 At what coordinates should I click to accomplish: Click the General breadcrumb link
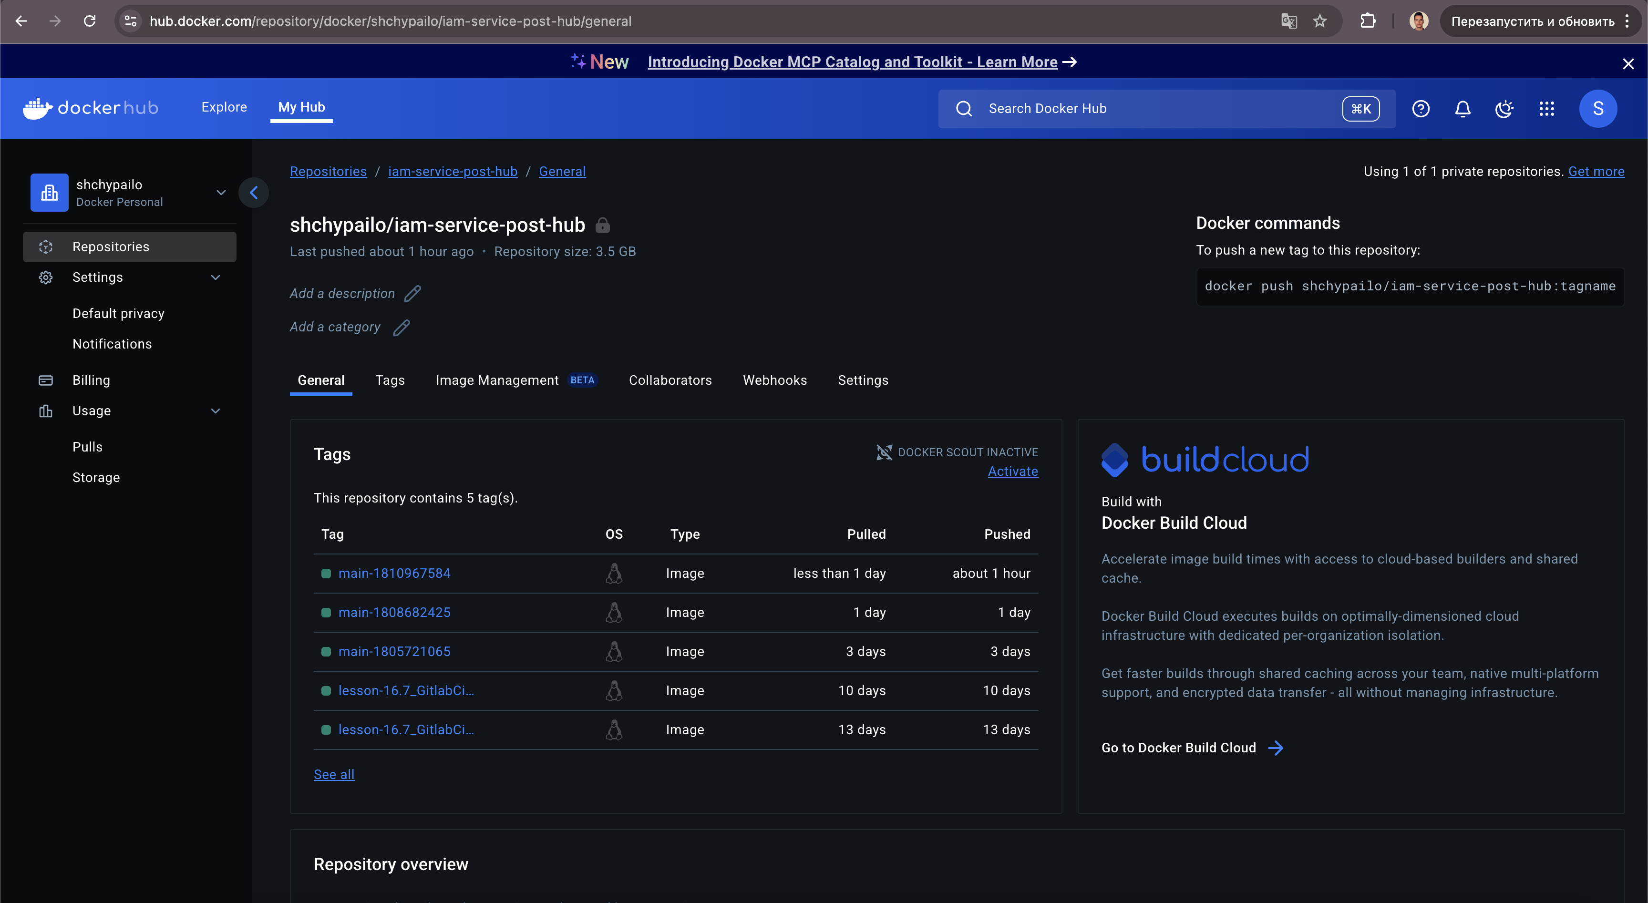[x=562, y=171]
